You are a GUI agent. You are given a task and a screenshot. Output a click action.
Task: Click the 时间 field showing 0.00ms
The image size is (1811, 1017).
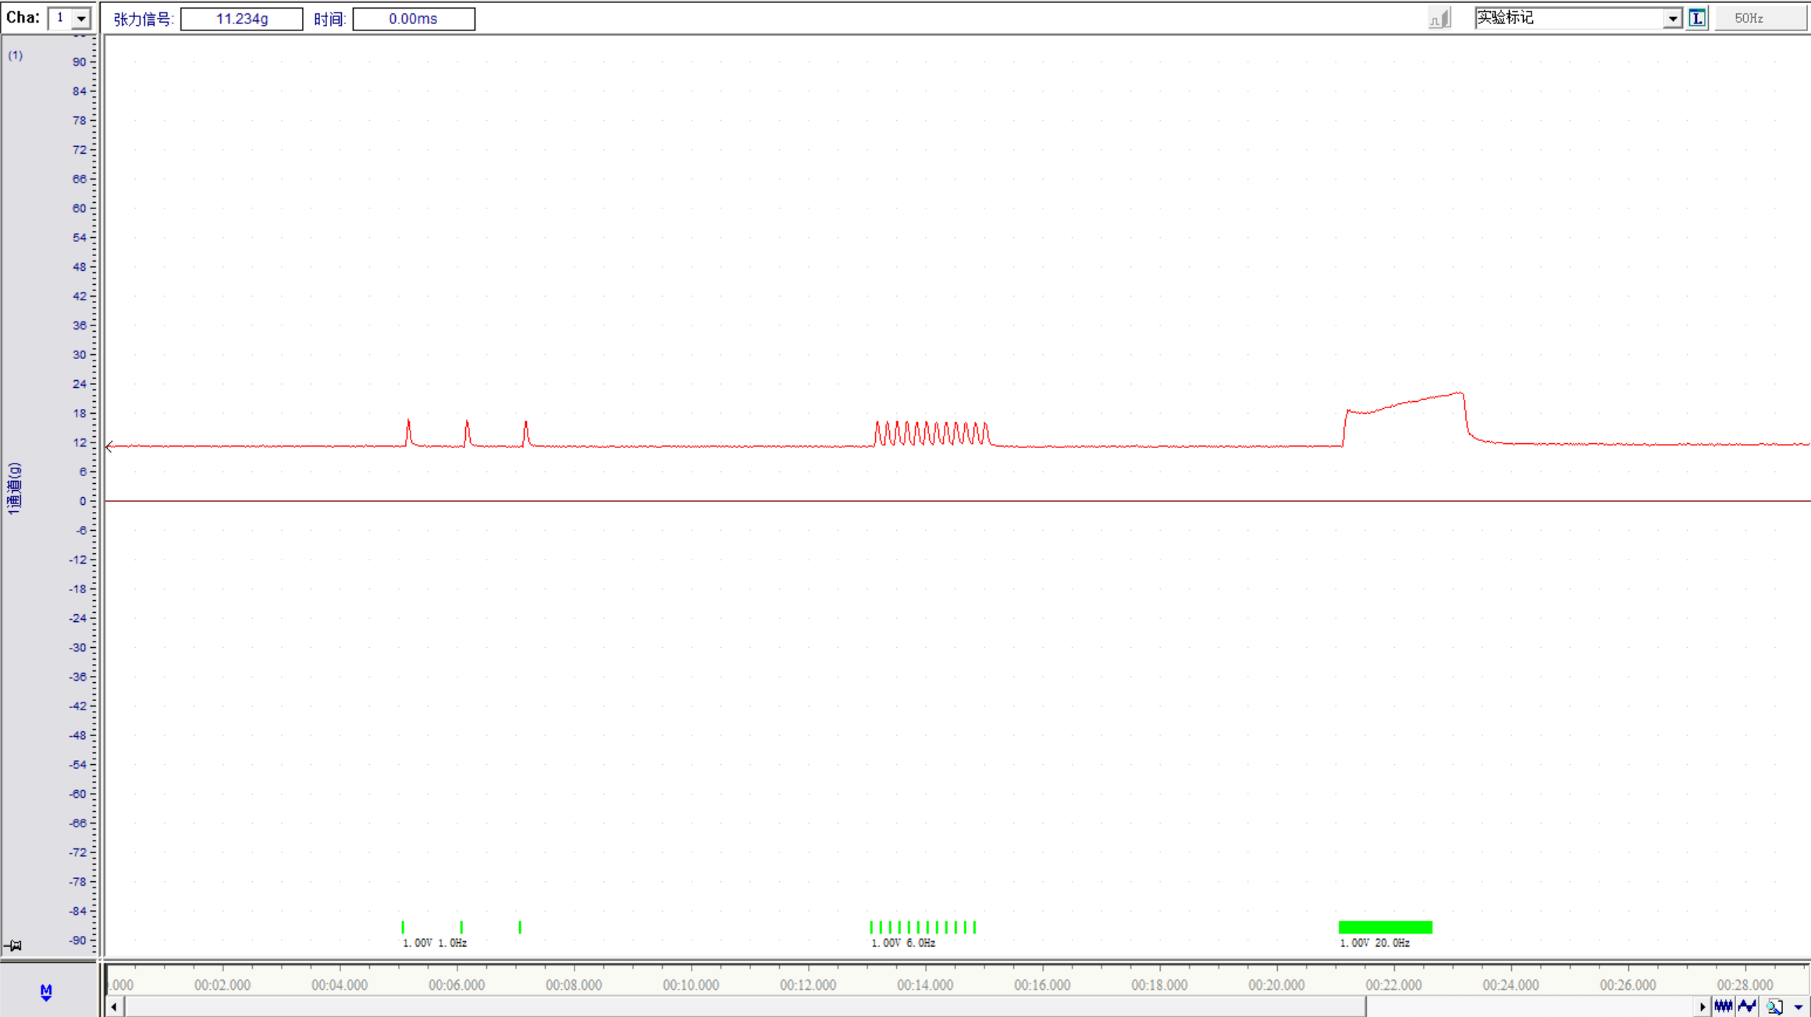pos(414,19)
